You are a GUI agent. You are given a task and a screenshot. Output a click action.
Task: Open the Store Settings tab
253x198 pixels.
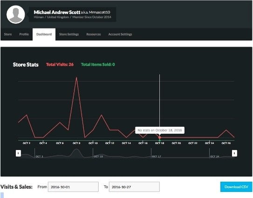[x=69, y=34]
